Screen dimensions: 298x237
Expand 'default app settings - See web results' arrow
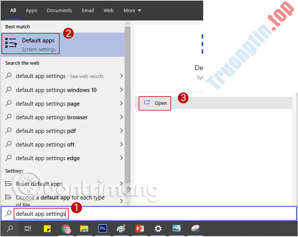(121, 76)
